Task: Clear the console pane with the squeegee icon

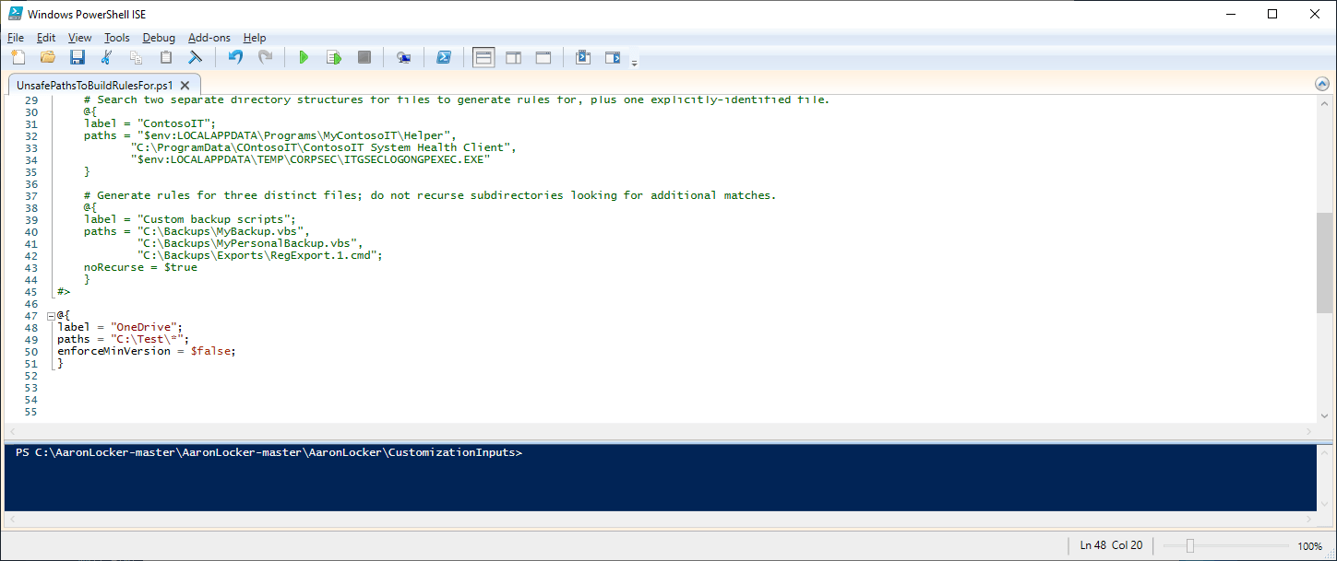Action: pyautogui.click(x=195, y=58)
